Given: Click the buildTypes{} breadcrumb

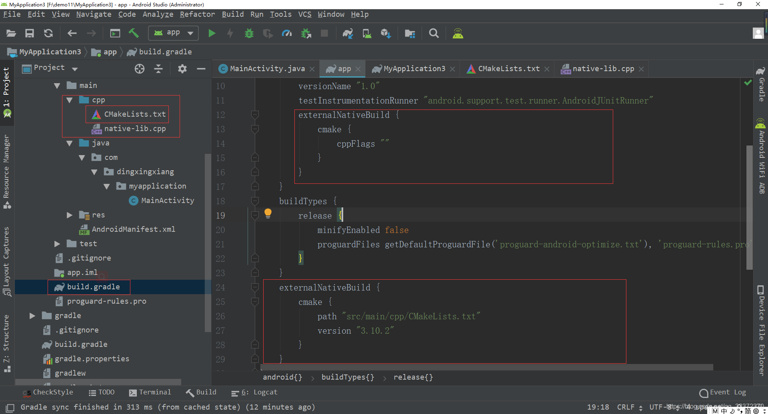Looking at the screenshot, I should (348, 377).
